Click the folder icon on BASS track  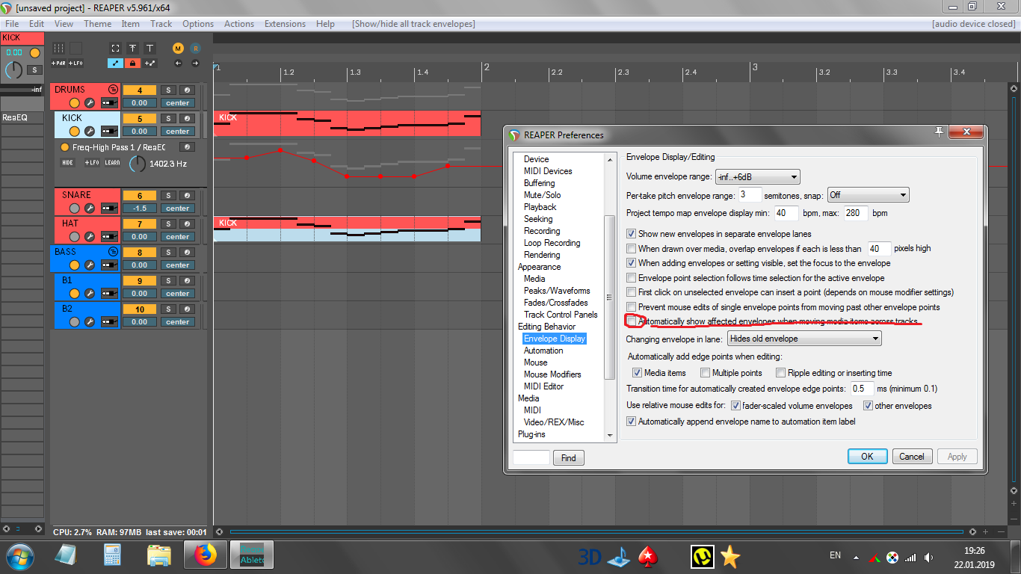pyautogui.click(x=113, y=252)
